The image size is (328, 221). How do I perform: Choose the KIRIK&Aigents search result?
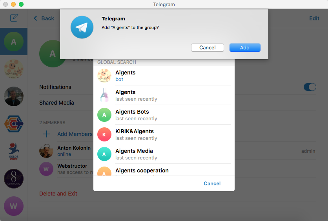[x=164, y=134]
